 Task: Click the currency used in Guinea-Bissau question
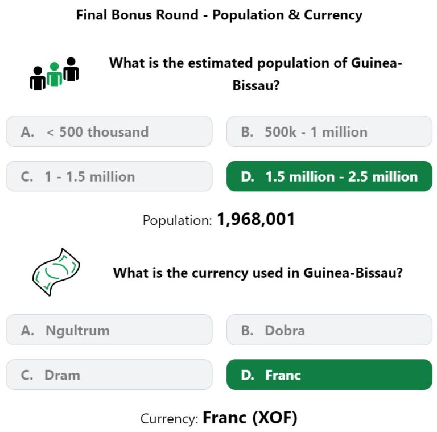click(x=258, y=273)
